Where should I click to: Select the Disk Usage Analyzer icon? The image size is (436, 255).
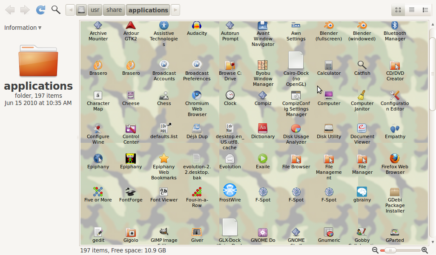point(296,128)
